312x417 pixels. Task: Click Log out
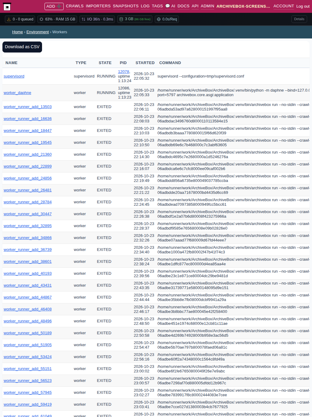click(303, 6)
